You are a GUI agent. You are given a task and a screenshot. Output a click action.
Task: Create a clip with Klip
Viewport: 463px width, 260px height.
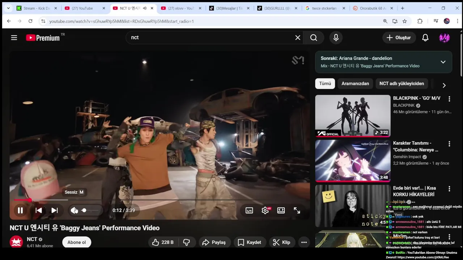(x=281, y=242)
